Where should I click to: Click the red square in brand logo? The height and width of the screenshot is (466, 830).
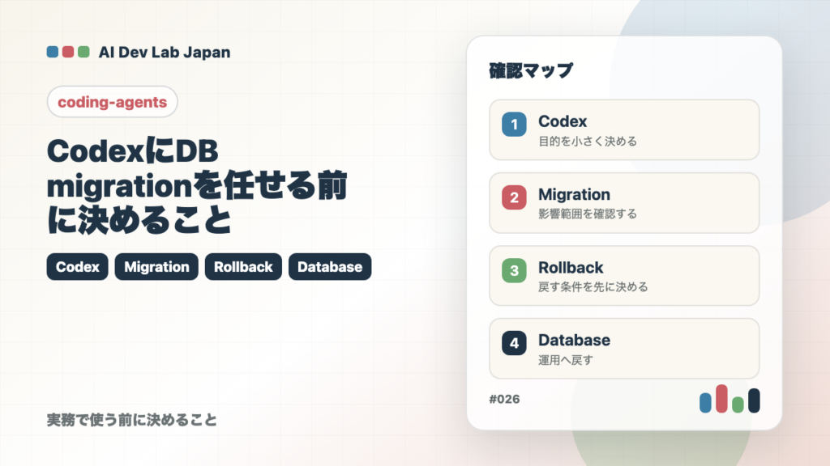click(x=68, y=52)
